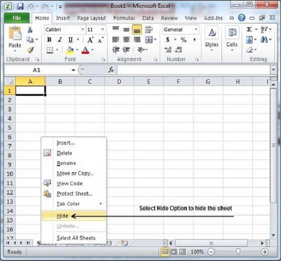Viewport: 281px width, 261px height.
Task: Switch to the Page Layout tab
Action: tap(91, 18)
